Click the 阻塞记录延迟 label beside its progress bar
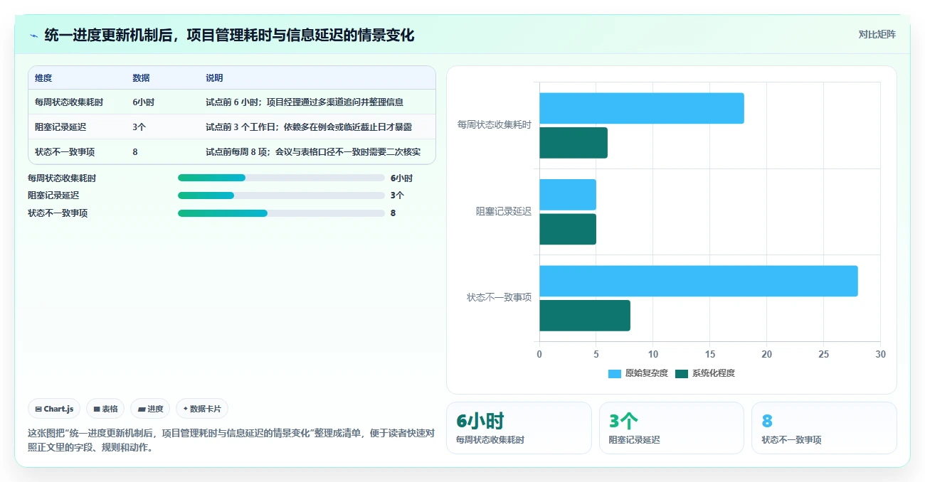Image resolution: width=925 pixels, height=482 pixels. 53,196
